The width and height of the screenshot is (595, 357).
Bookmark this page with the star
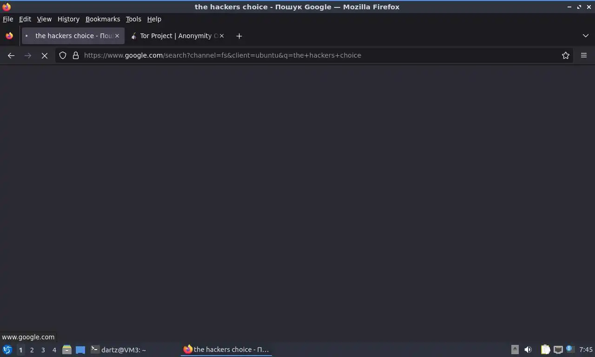pyautogui.click(x=566, y=55)
